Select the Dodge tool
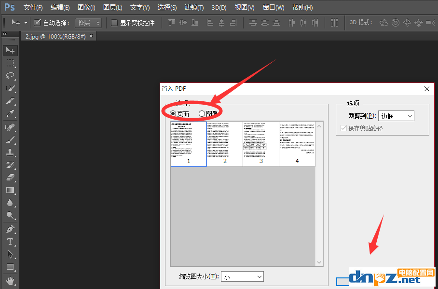This screenshot has width=438, height=289. (10, 215)
